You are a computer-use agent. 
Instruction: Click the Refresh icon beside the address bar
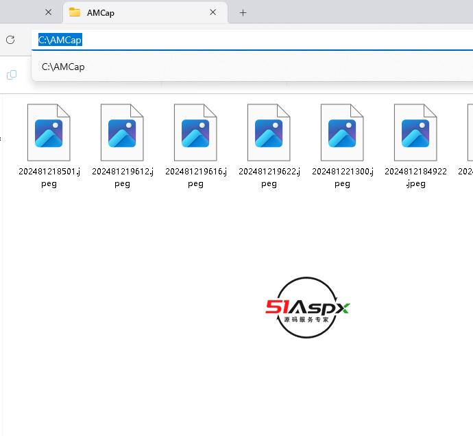(x=10, y=40)
